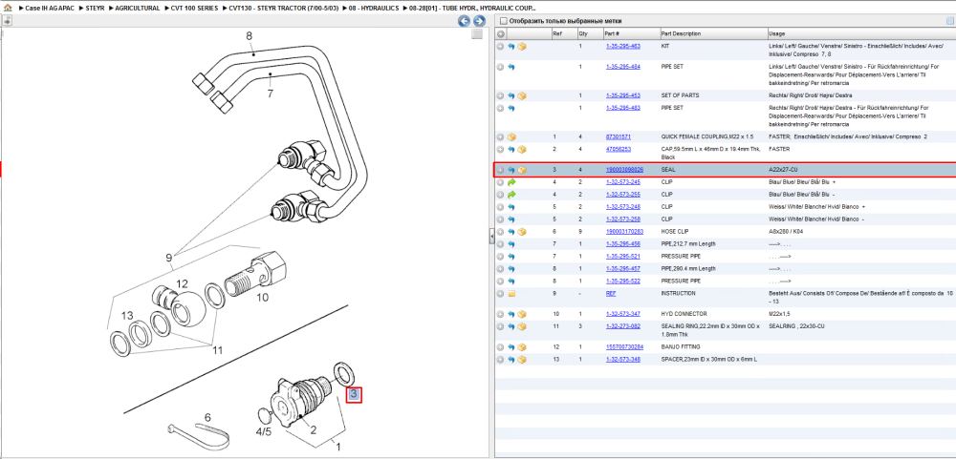Click add circle on SPACER row
The image size is (956, 459).
pos(501,359)
